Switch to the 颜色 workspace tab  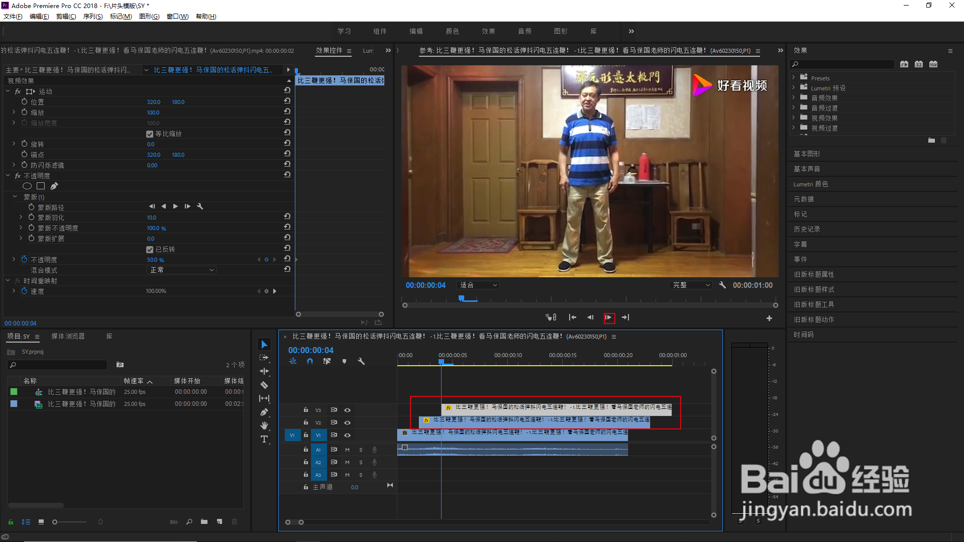tap(452, 31)
